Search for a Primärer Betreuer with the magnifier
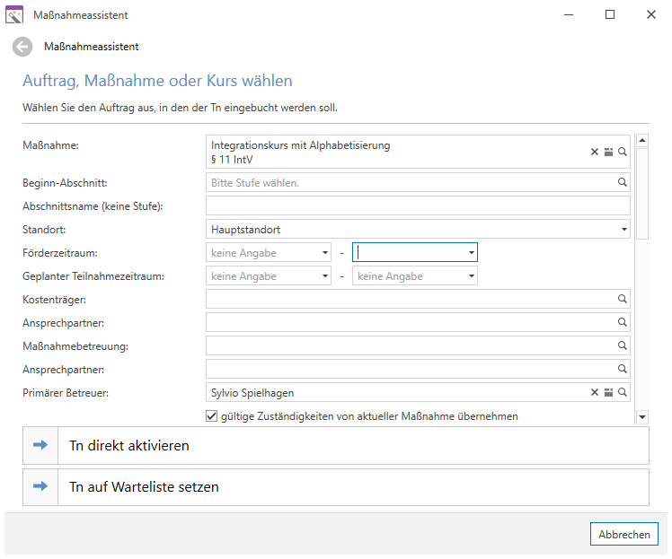672x559 pixels. 623,392
